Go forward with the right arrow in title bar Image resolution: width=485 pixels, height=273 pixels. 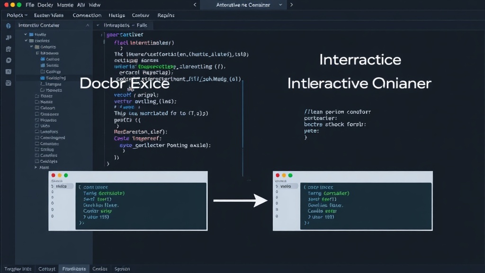291,5
